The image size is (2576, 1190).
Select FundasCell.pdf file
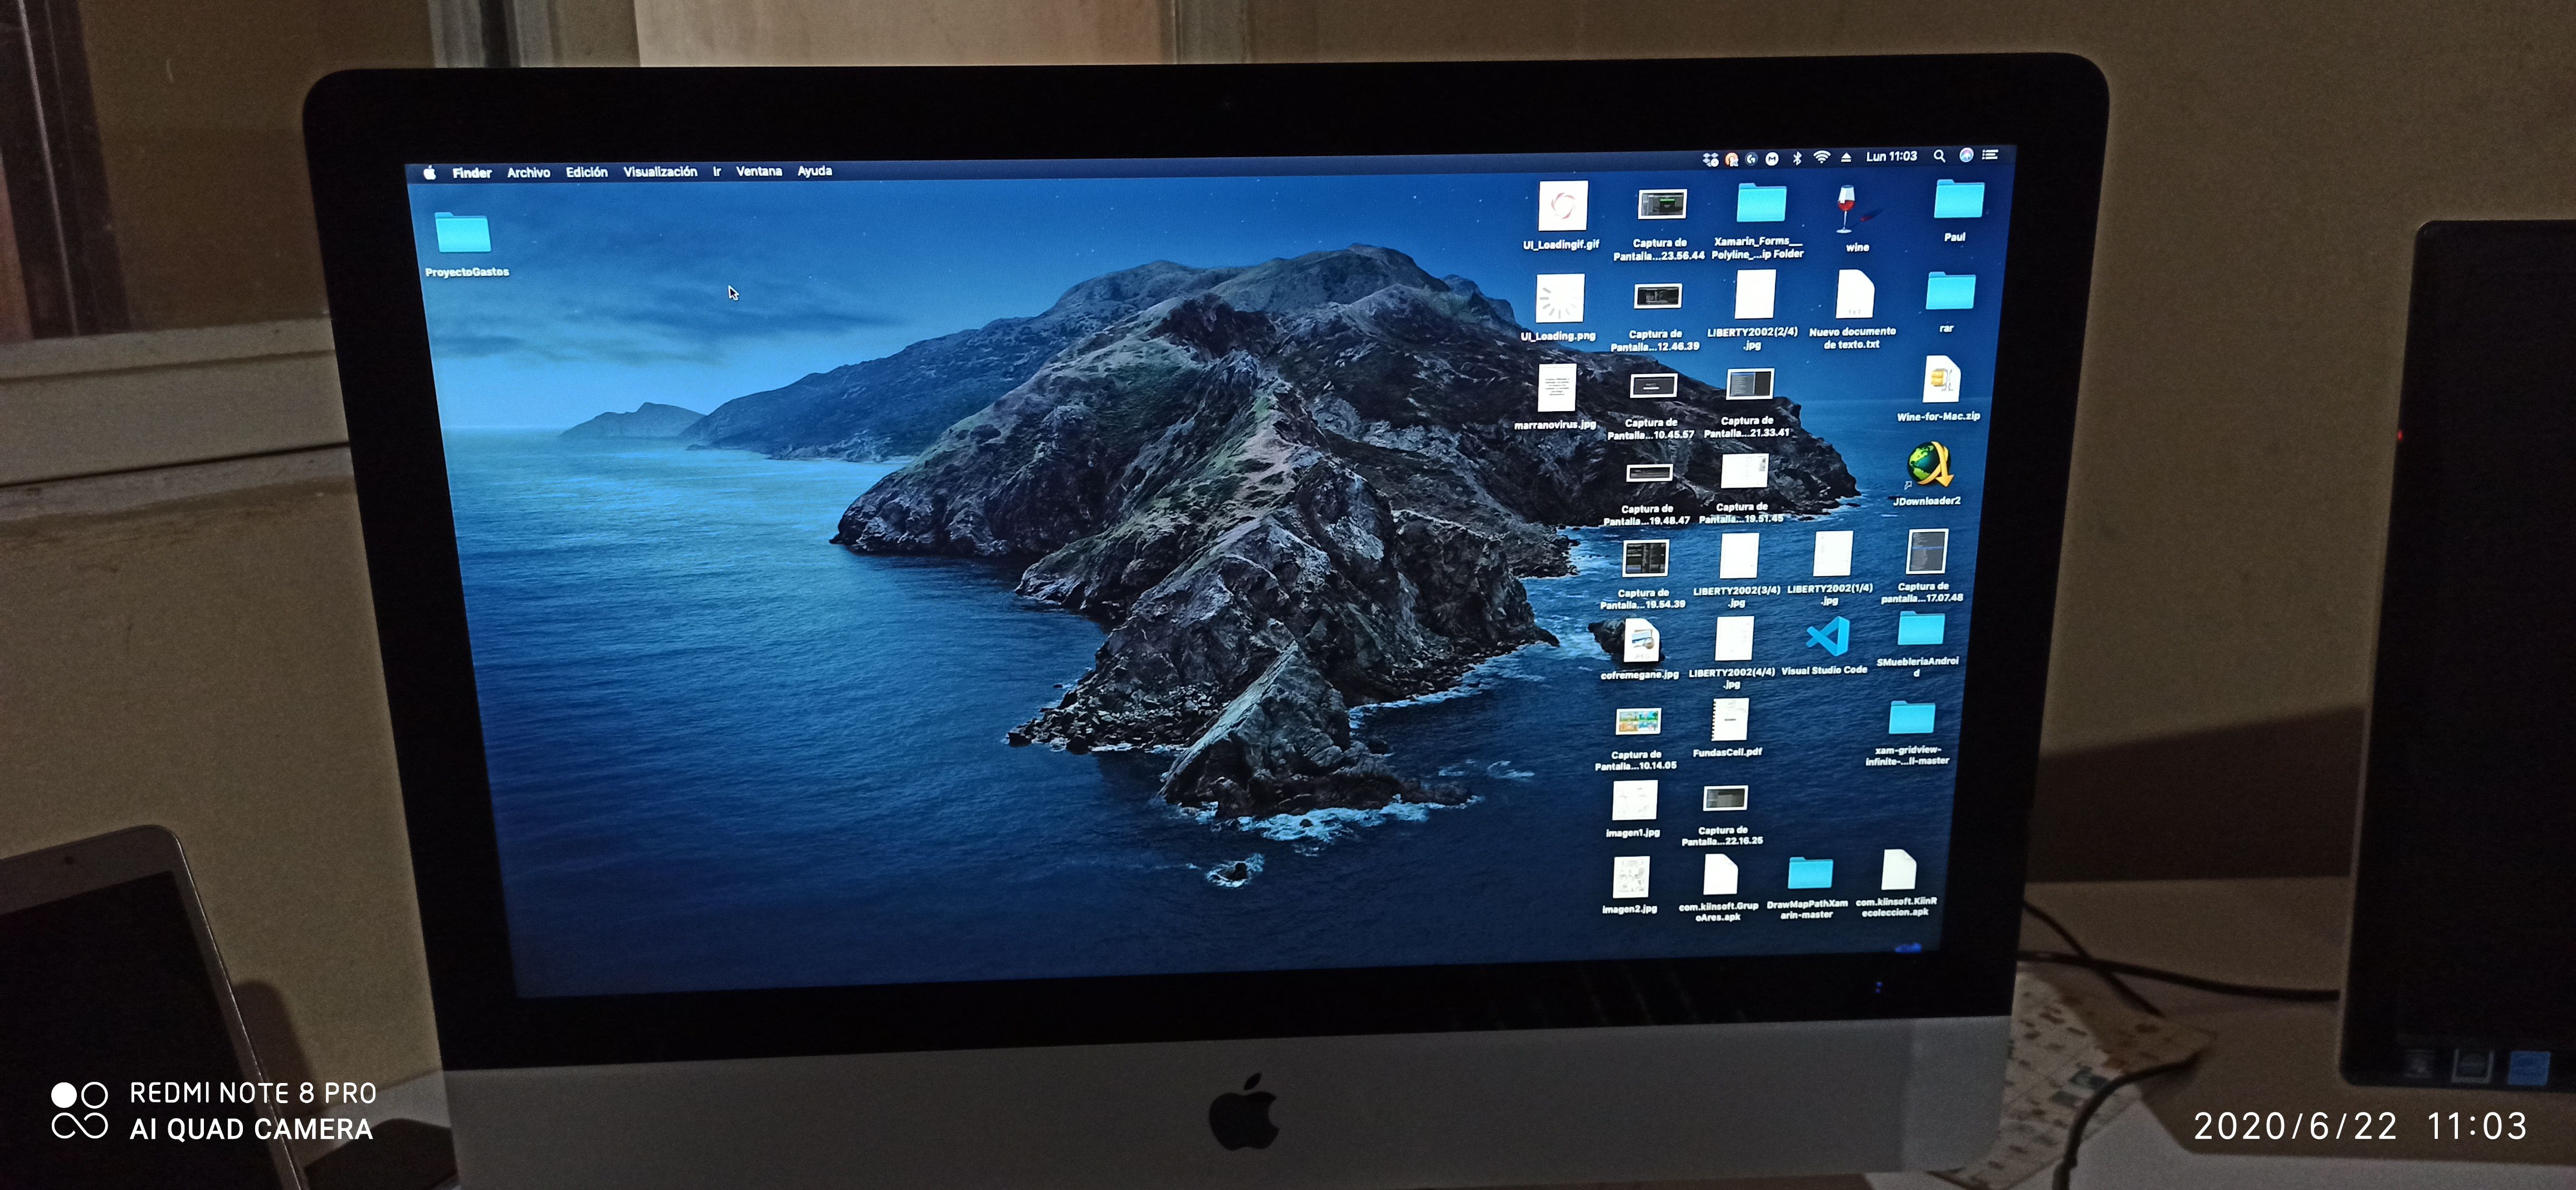click(x=1729, y=720)
